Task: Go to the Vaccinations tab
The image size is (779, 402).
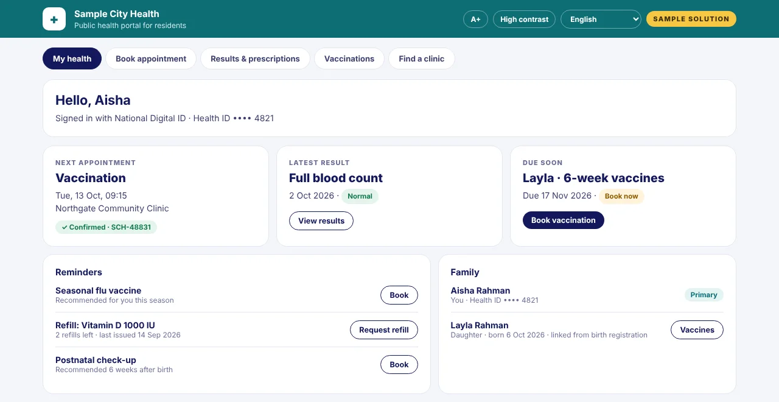Action: pos(349,58)
